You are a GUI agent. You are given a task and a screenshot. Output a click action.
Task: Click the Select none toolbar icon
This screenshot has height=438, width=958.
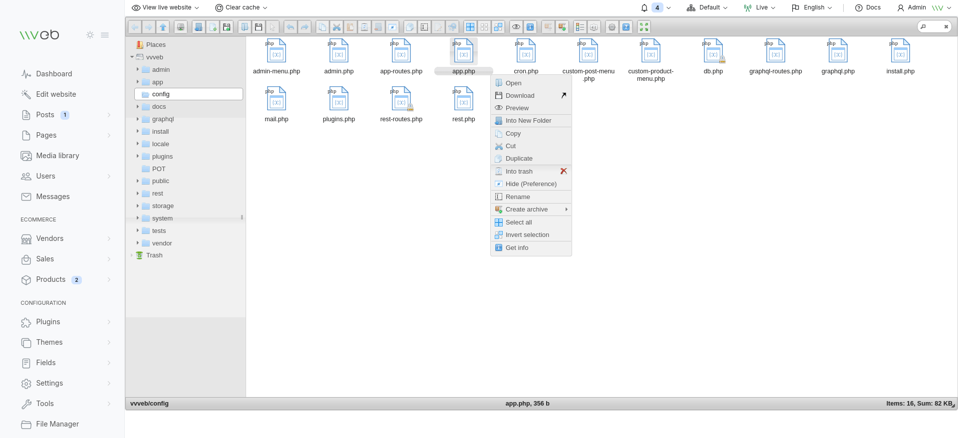(484, 27)
